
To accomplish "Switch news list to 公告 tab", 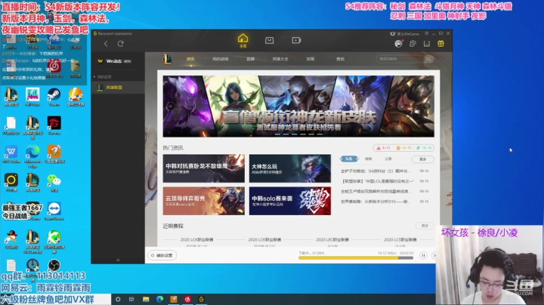I will pos(388,159).
